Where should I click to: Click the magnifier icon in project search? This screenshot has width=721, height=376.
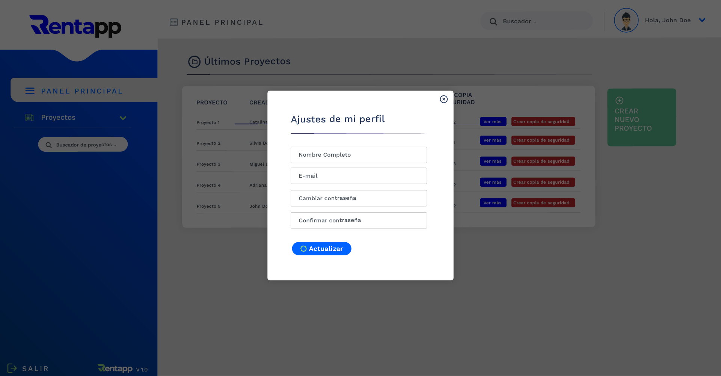tap(48, 145)
